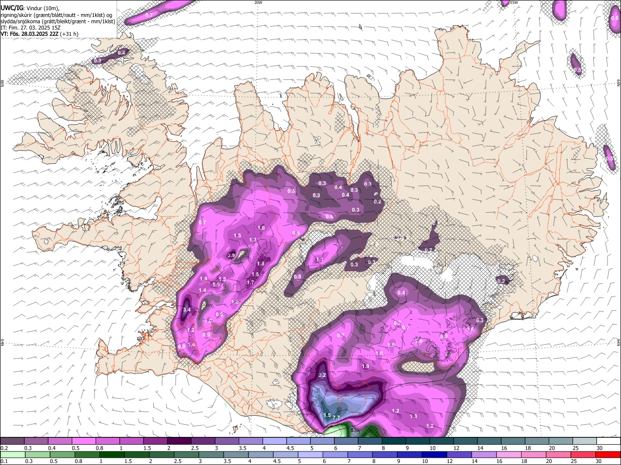The image size is (621, 465).
Task: Select lower legend swatch between 3 and 3.5
Action: click(x=211, y=454)
